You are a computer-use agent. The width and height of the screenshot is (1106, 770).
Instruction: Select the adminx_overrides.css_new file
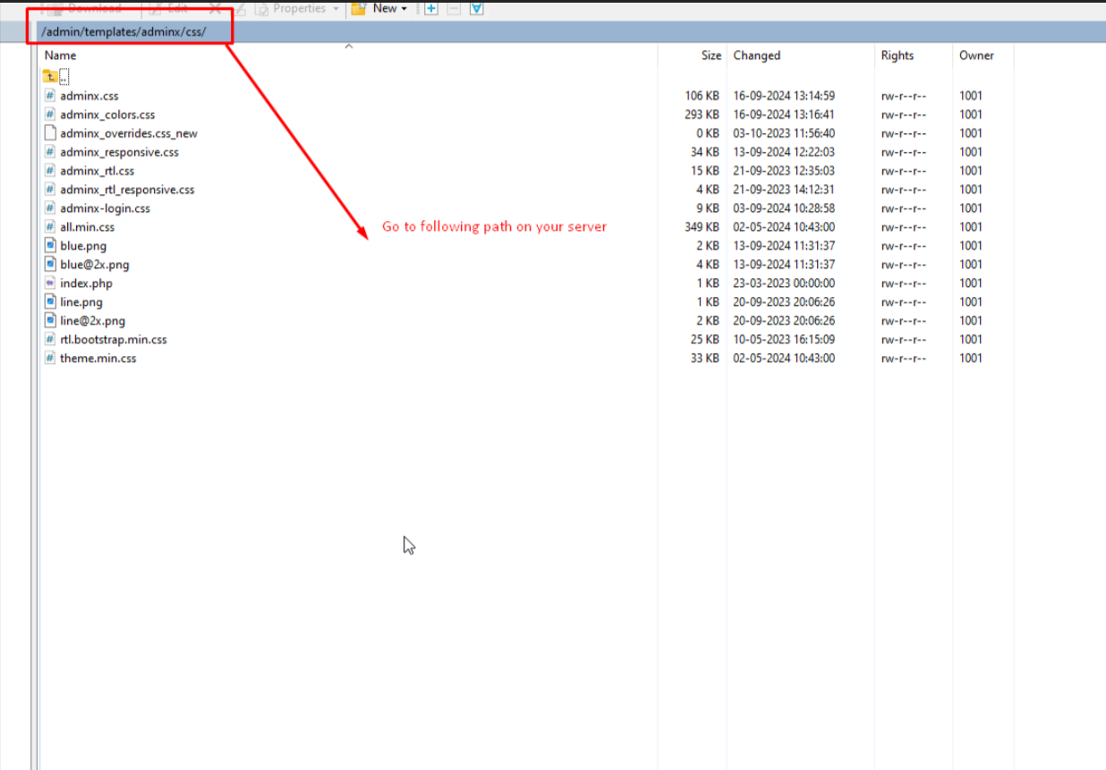click(x=129, y=133)
